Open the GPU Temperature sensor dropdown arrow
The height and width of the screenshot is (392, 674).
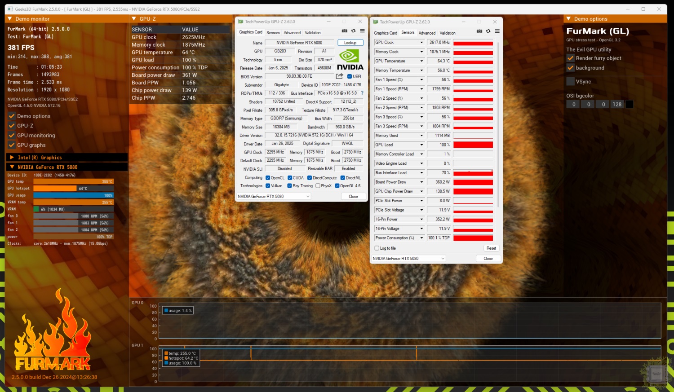(421, 61)
